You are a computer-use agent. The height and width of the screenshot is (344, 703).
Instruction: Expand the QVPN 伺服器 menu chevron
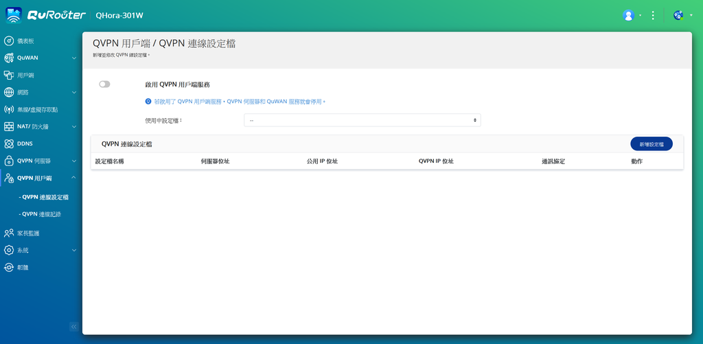click(x=74, y=161)
